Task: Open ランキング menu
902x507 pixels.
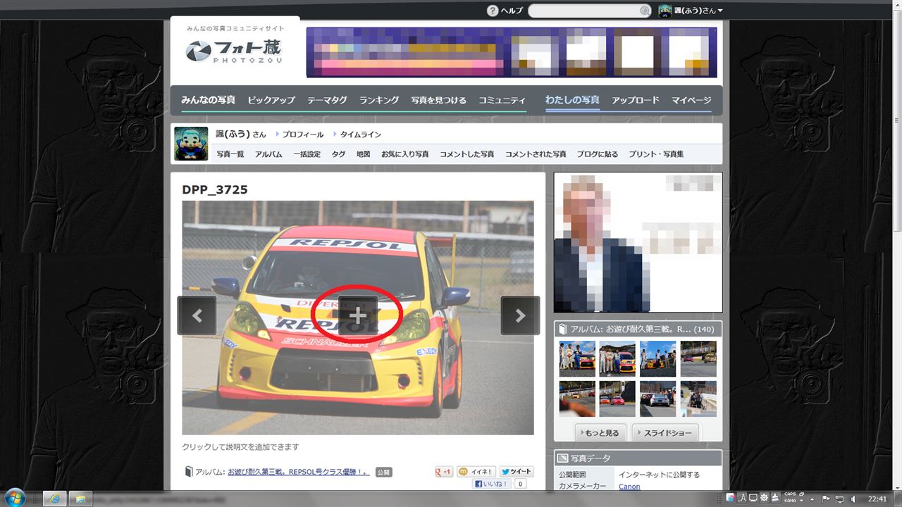Action: click(379, 100)
